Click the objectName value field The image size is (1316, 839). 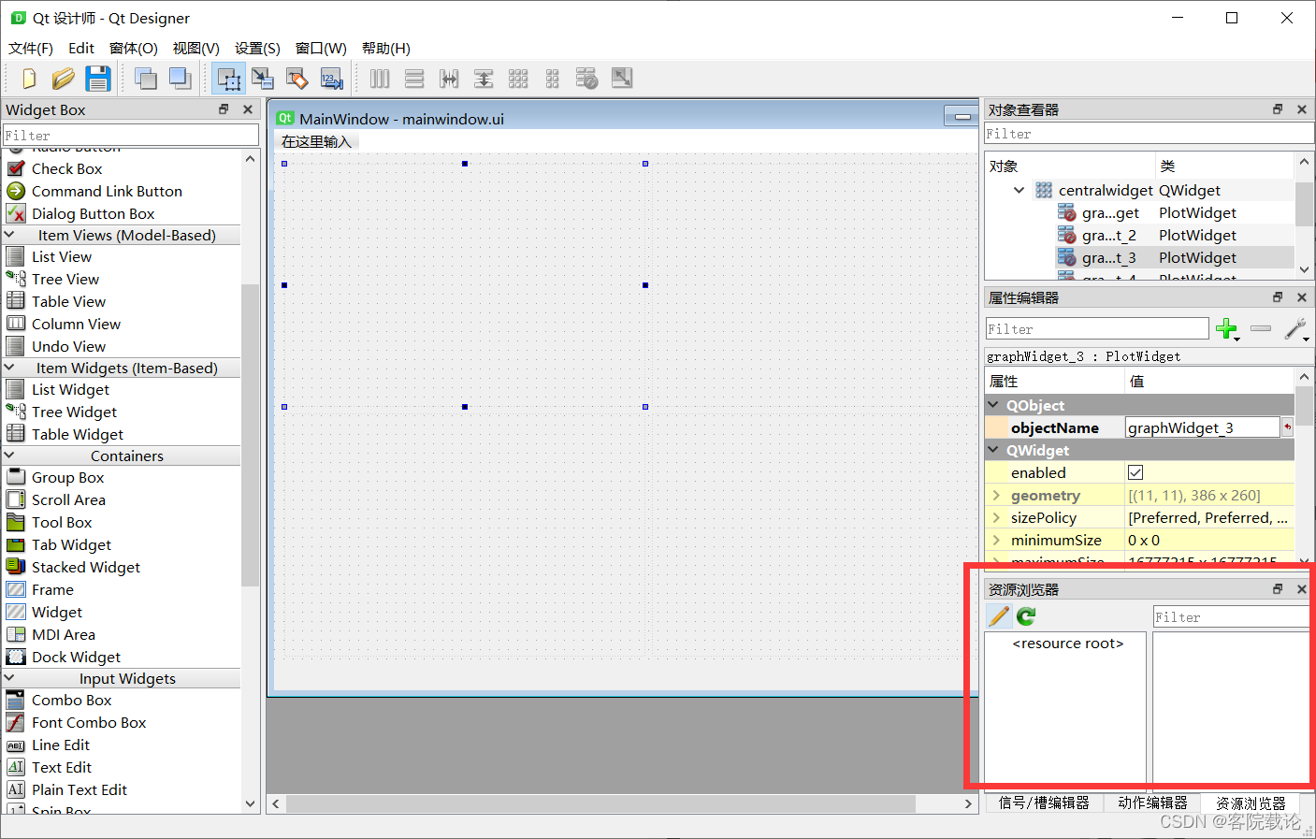1202,427
